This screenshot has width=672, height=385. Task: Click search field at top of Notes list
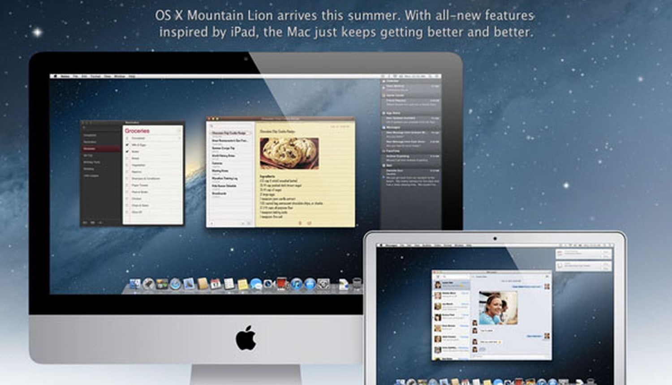coord(230,126)
